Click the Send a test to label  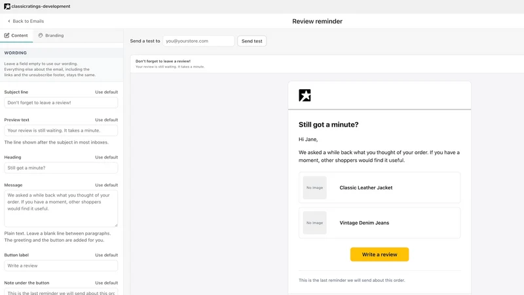pos(145,41)
